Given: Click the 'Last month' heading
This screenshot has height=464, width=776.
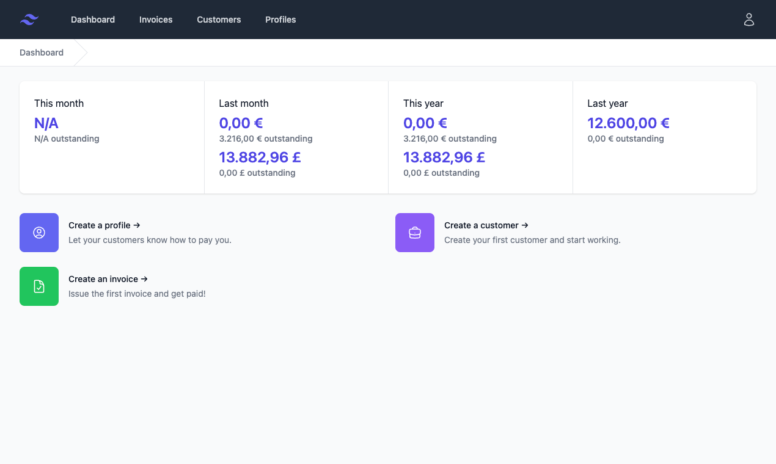Looking at the screenshot, I should 244,103.
